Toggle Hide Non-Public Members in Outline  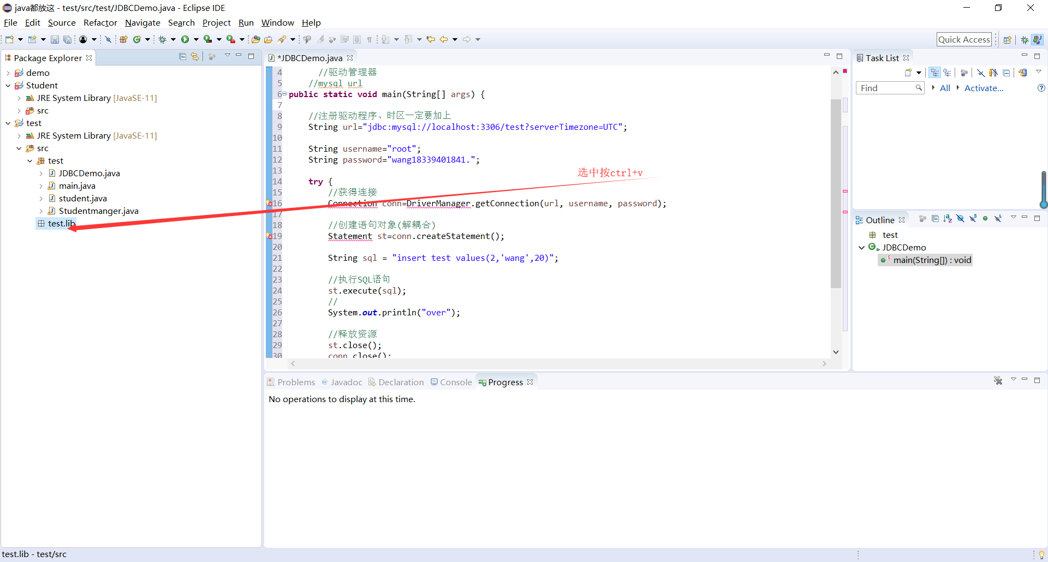(x=985, y=219)
